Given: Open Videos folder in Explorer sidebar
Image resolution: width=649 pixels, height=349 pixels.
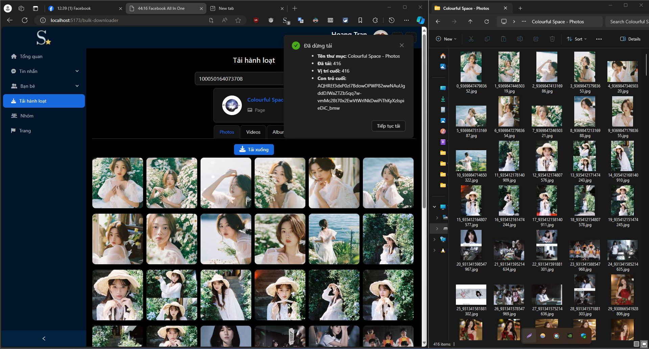Looking at the screenshot, I should click(443, 142).
